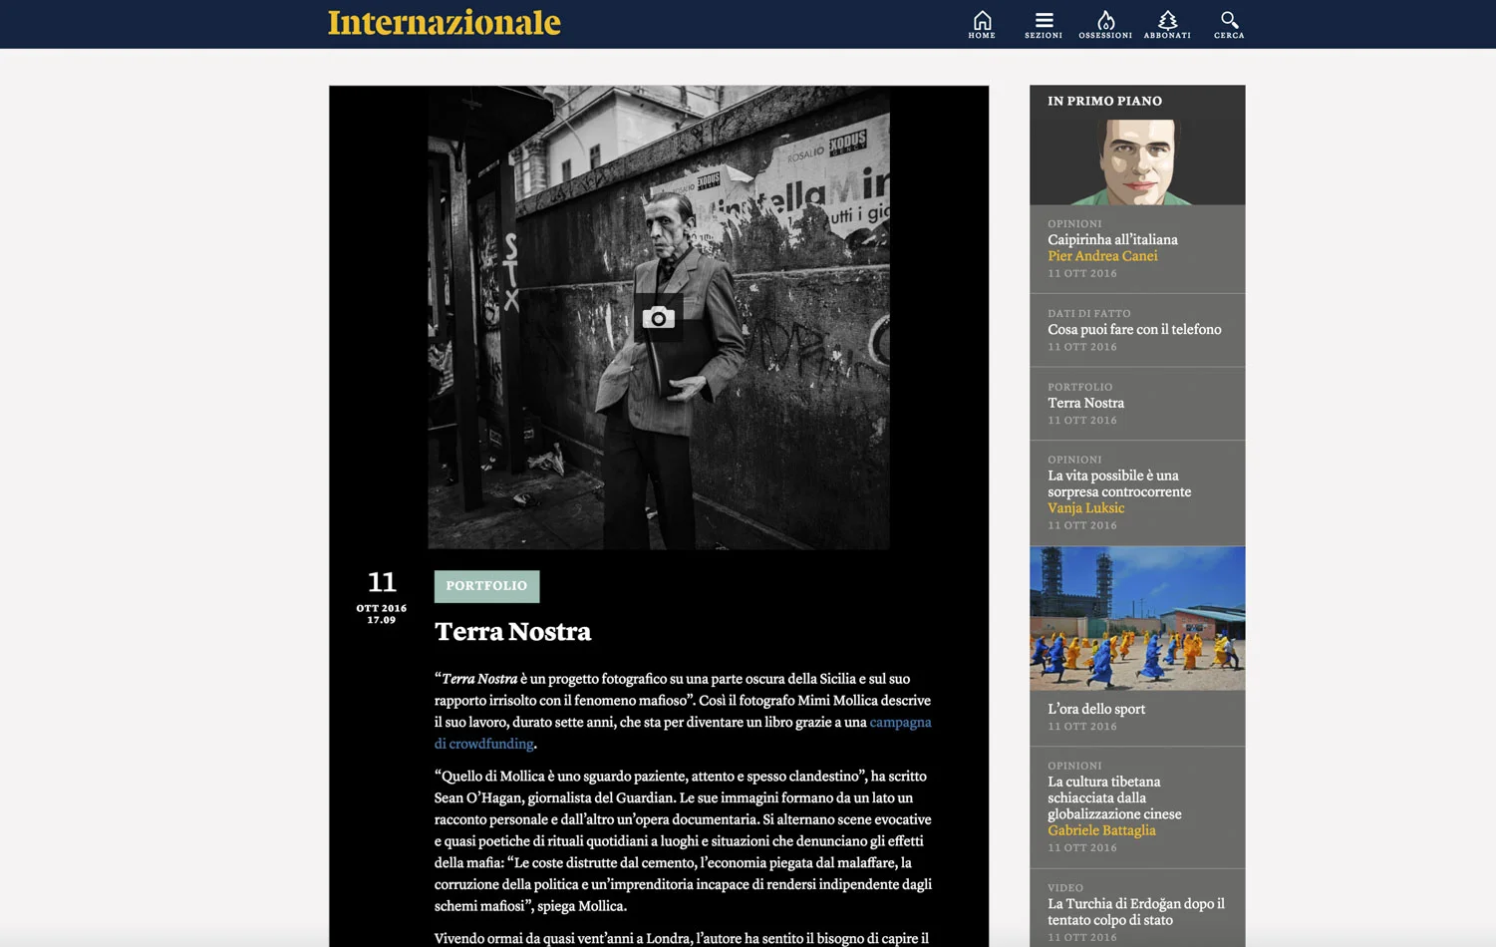The image size is (1496, 947).
Task: Click the "Terra Nostra" article headline
Action: coord(512,632)
